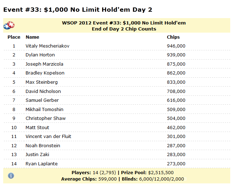Click David Nicholson's row name
232x188 pixels.
click(x=43, y=92)
